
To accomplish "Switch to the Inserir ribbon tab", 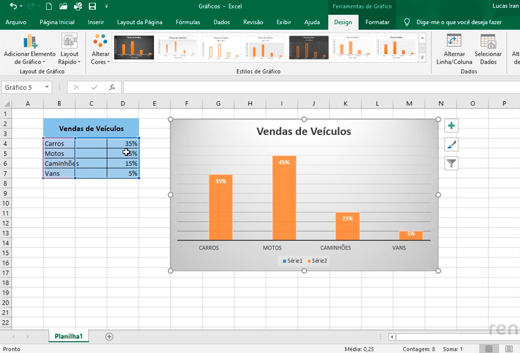I will pos(95,22).
